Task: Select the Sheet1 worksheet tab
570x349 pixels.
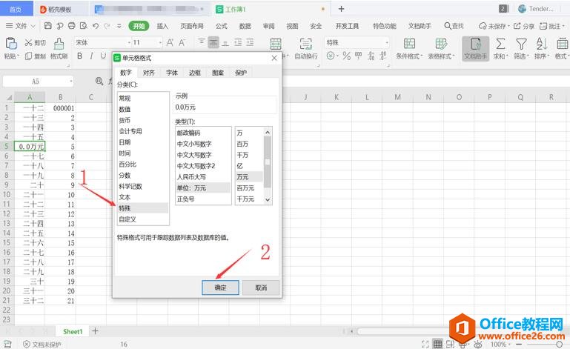Action: (73, 331)
